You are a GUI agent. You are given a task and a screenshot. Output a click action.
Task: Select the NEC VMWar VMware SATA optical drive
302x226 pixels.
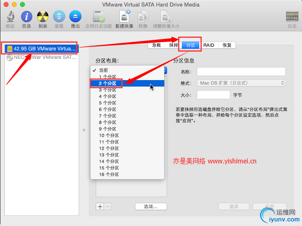42,57
